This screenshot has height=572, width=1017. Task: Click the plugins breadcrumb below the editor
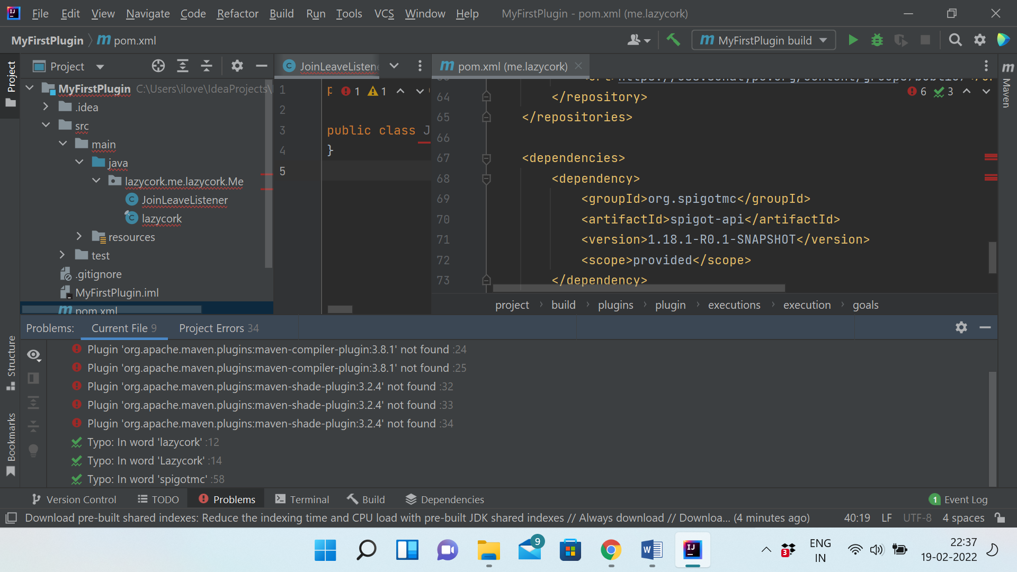(615, 305)
